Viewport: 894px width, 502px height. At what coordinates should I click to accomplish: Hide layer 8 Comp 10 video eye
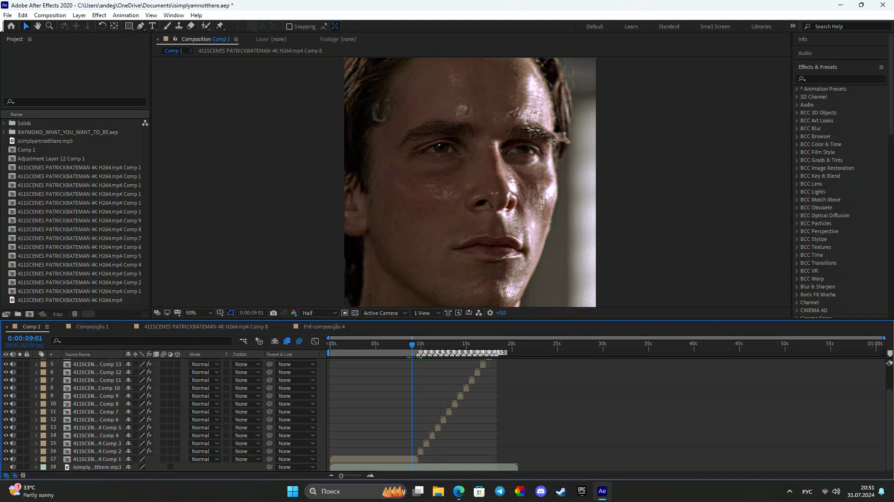tap(6, 388)
